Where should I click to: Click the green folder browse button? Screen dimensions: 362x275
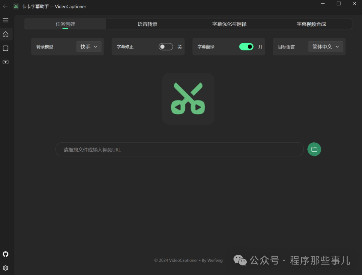tap(314, 149)
